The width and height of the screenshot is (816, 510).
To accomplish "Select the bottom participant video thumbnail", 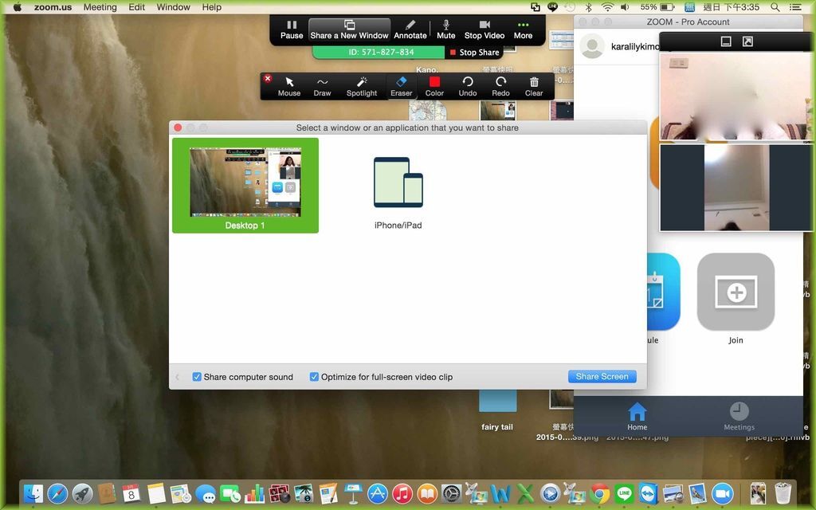I will coord(736,187).
